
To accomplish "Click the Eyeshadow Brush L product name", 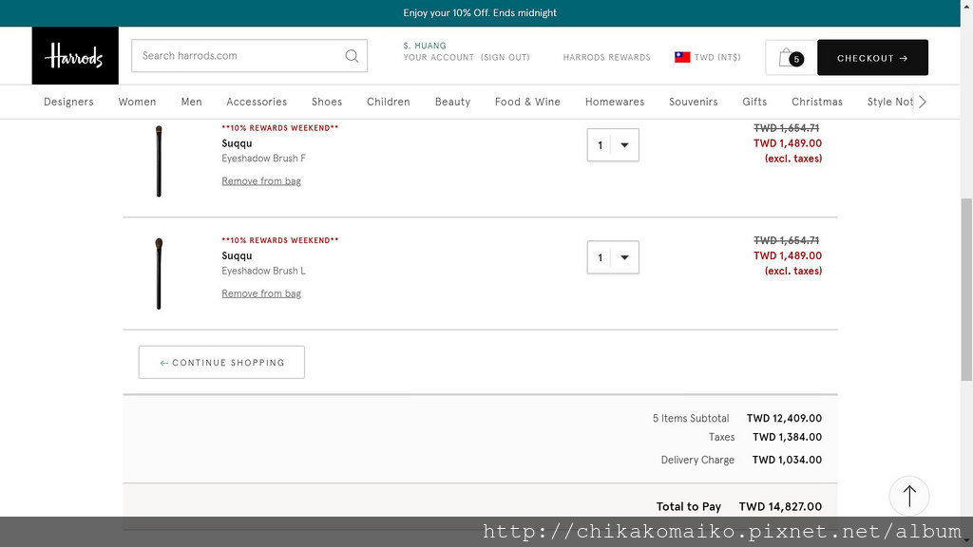I will 264,271.
